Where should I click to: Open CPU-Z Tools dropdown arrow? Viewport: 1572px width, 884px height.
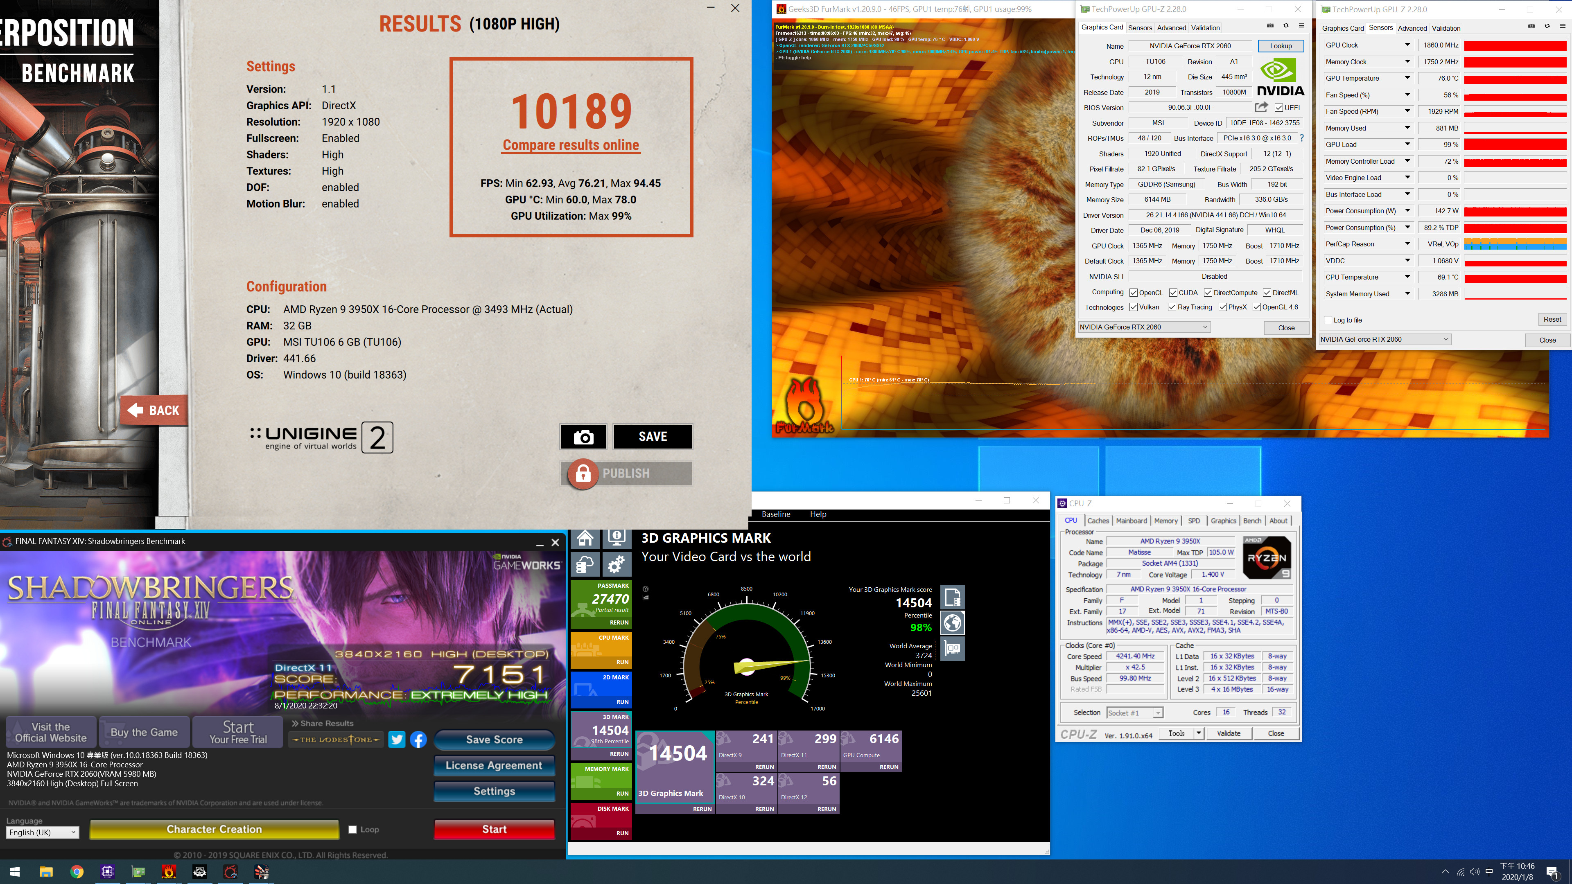1199,733
